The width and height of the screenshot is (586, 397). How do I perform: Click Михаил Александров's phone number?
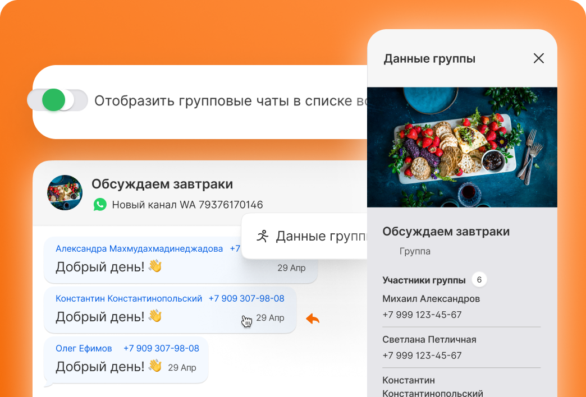(422, 315)
